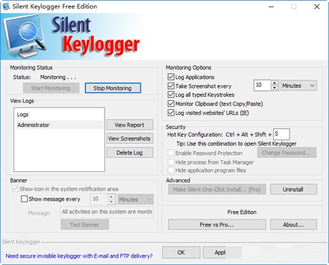Image resolution: width=329 pixels, height=265 pixels.
Task: Click banner message interval value field
Action: click(99, 199)
